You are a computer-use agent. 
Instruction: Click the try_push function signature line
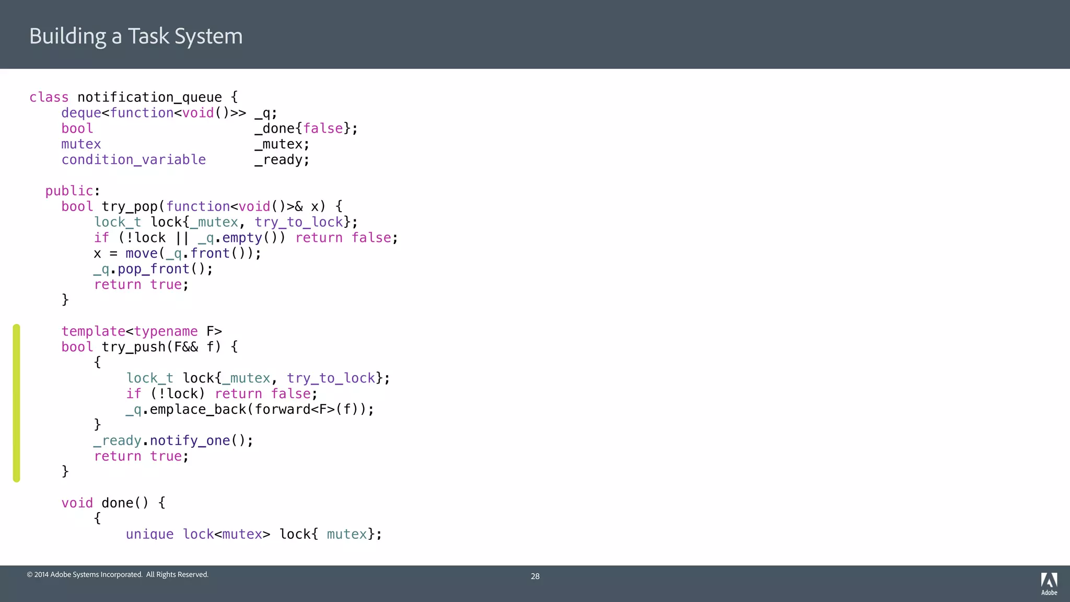coord(149,347)
